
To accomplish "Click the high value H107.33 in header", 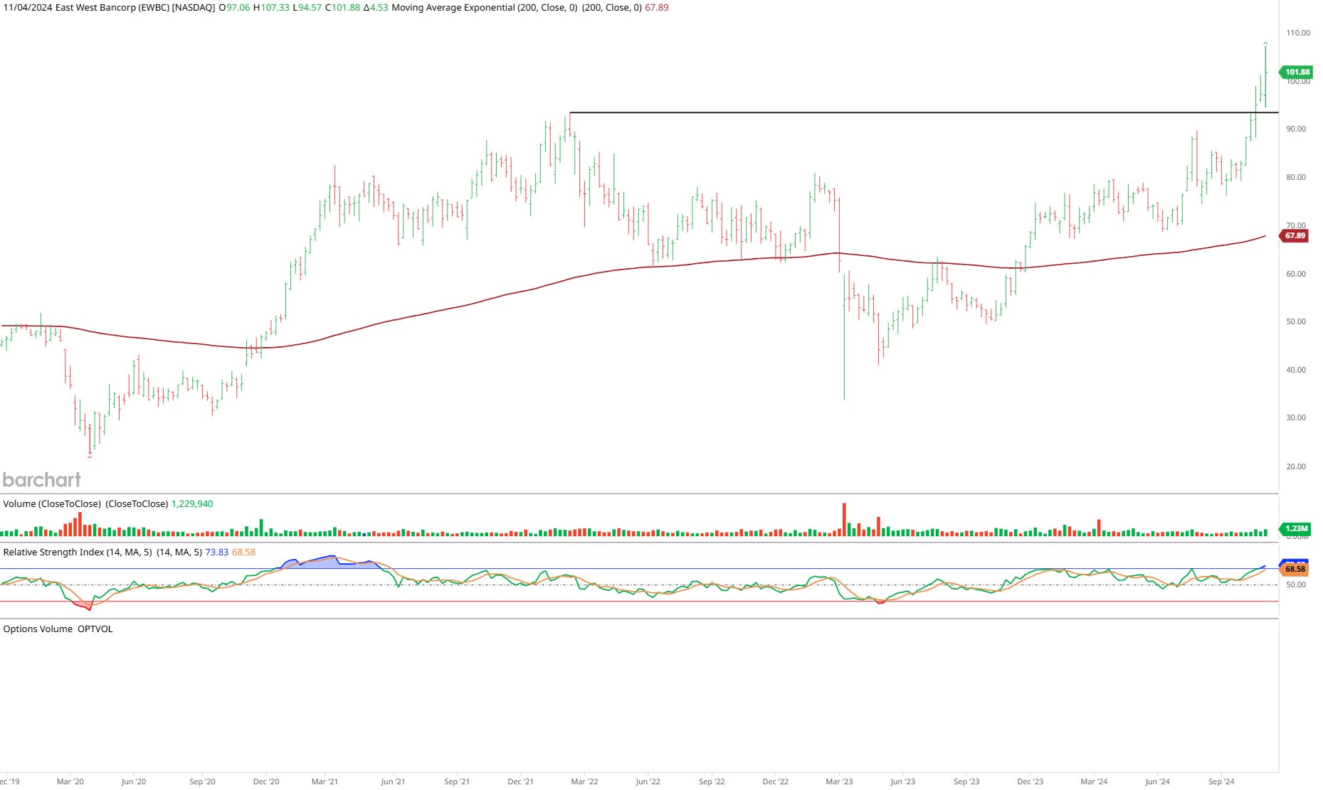I will pyautogui.click(x=271, y=8).
